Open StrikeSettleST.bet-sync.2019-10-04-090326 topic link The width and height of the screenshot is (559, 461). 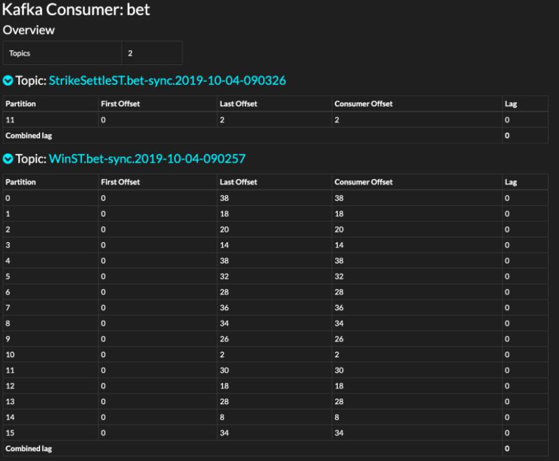click(x=167, y=81)
